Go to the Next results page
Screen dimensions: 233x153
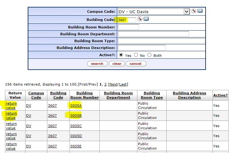tap(113, 84)
